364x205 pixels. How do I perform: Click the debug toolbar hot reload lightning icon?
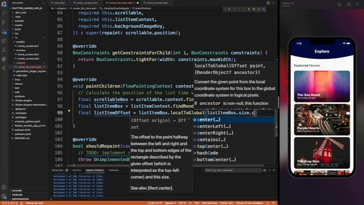[x=249, y=9]
